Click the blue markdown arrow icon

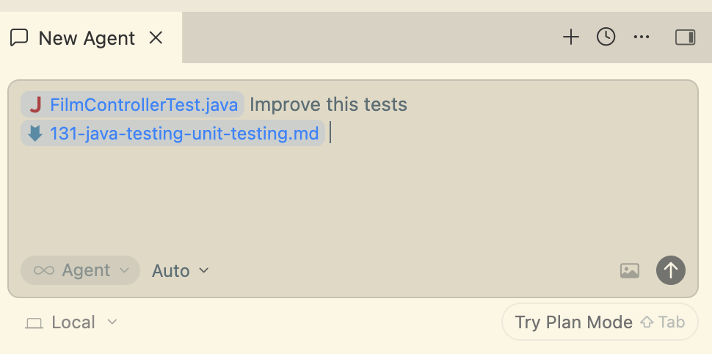(x=35, y=134)
